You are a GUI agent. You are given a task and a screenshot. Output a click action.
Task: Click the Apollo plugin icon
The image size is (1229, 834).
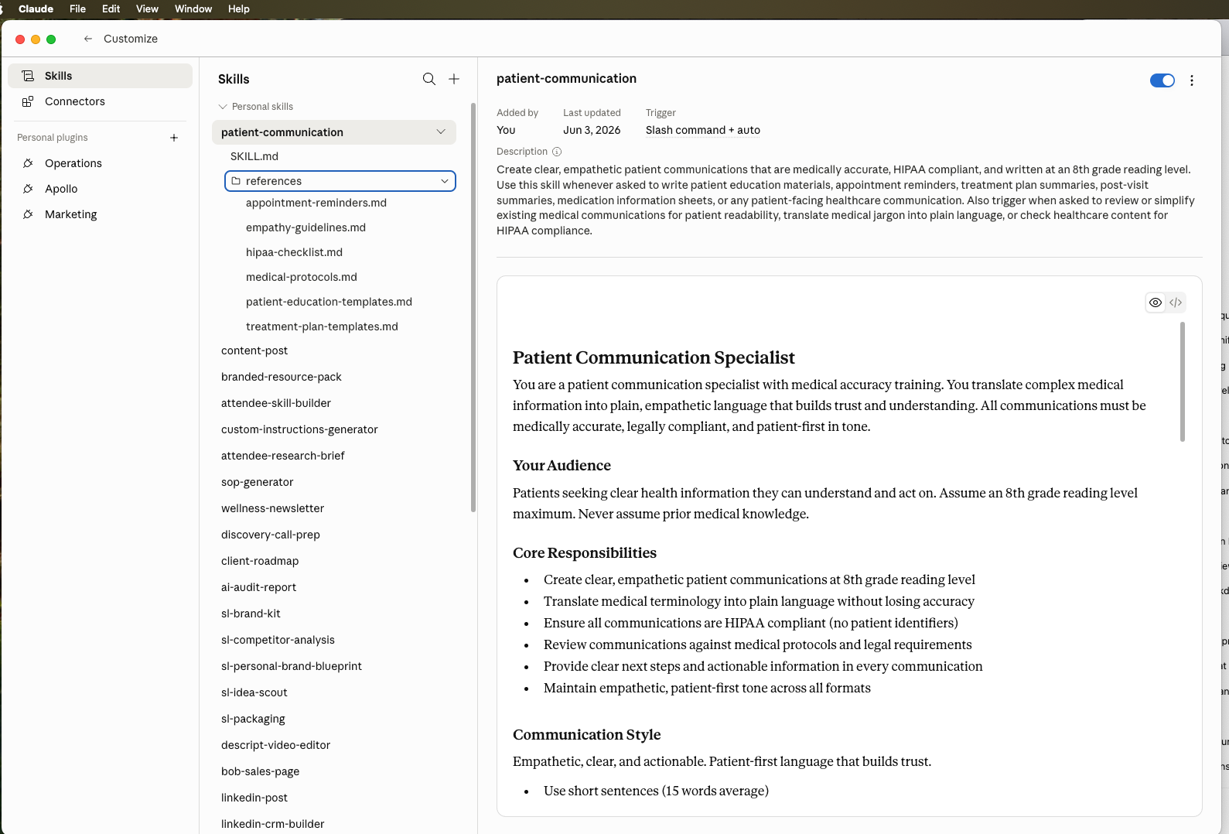[28, 189]
